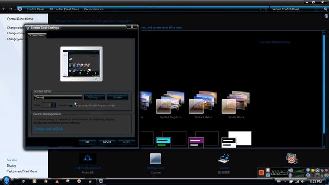Image resolution: width=329 pixels, height=185 pixels.
Task: Open the Alienware Start orb
Action: point(7,180)
